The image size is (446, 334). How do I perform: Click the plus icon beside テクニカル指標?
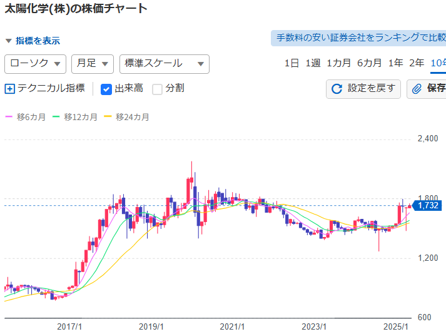click(9, 89)
